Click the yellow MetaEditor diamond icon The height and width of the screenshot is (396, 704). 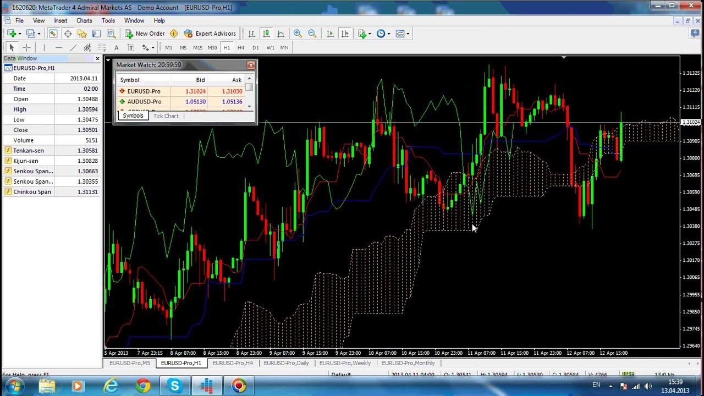(174, 34)
